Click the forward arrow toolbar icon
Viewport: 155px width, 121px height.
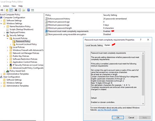[2, 10]
